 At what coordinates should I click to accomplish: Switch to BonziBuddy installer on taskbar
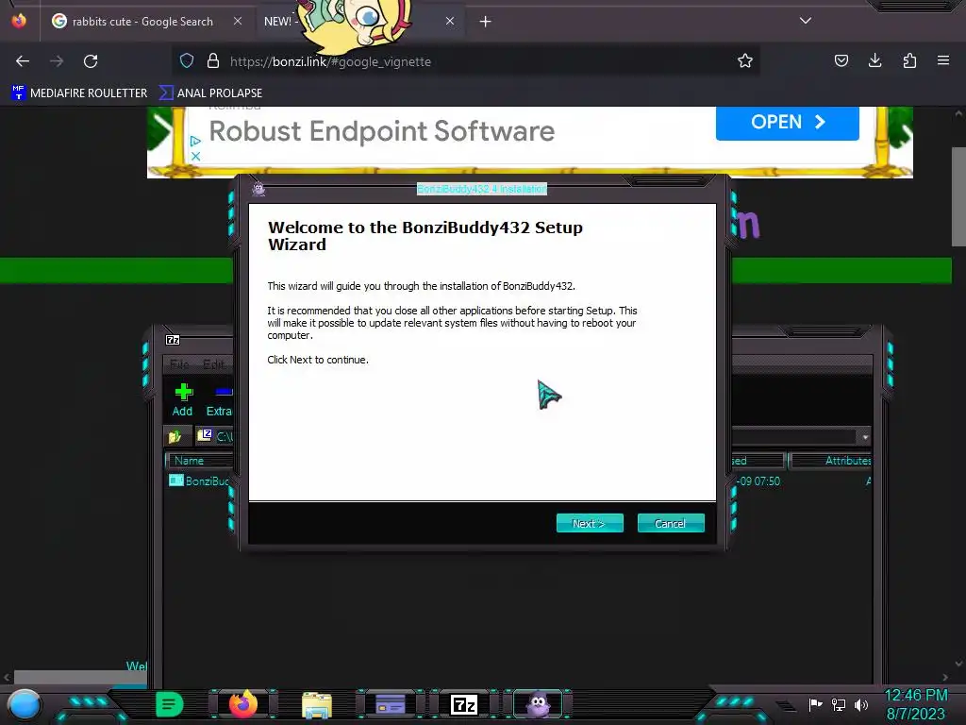(538, 704)
